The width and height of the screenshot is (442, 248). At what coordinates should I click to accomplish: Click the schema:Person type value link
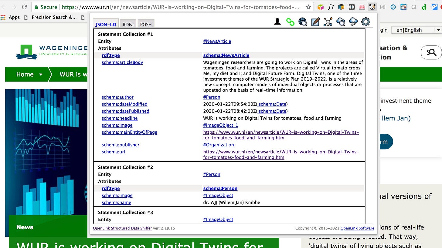pos(220,188)
